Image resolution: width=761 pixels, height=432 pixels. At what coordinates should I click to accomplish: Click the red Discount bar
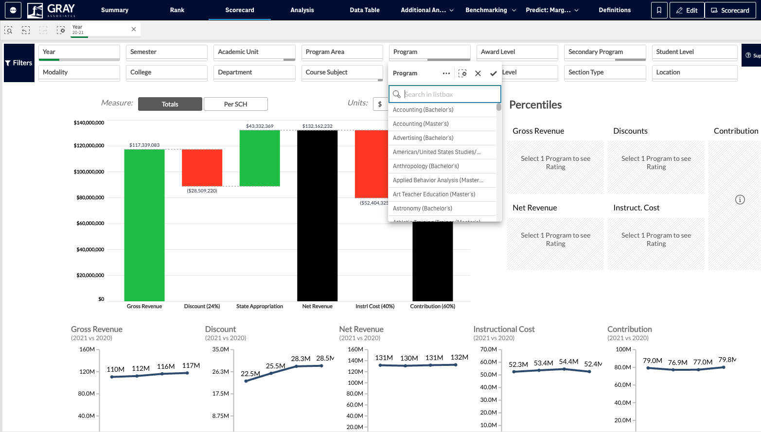coord(202,168)
